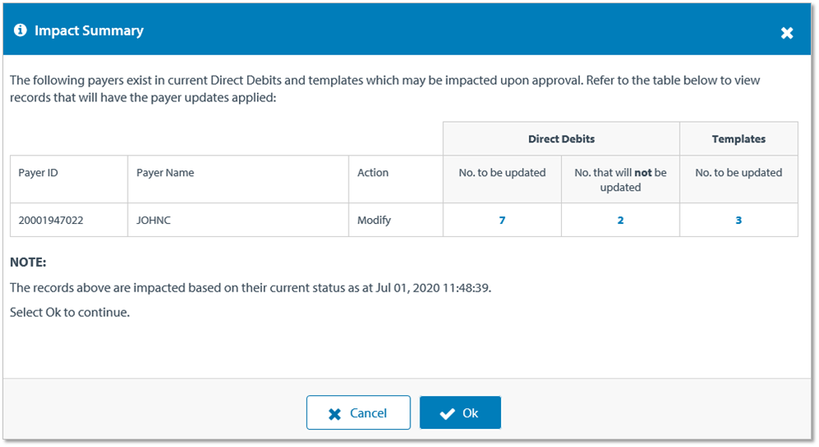Select the JOHNC payer name cell

click(154, 221)
